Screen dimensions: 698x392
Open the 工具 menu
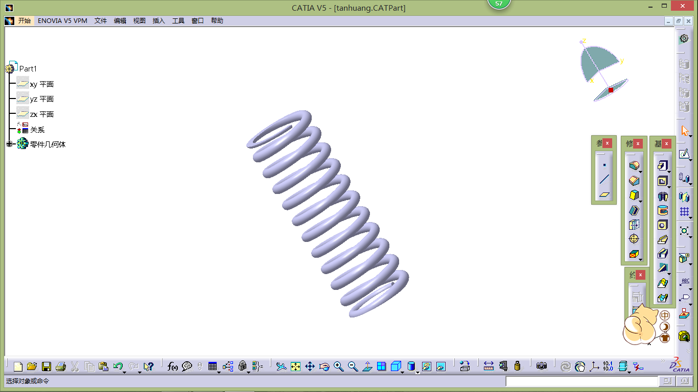(x=178, y=21)
